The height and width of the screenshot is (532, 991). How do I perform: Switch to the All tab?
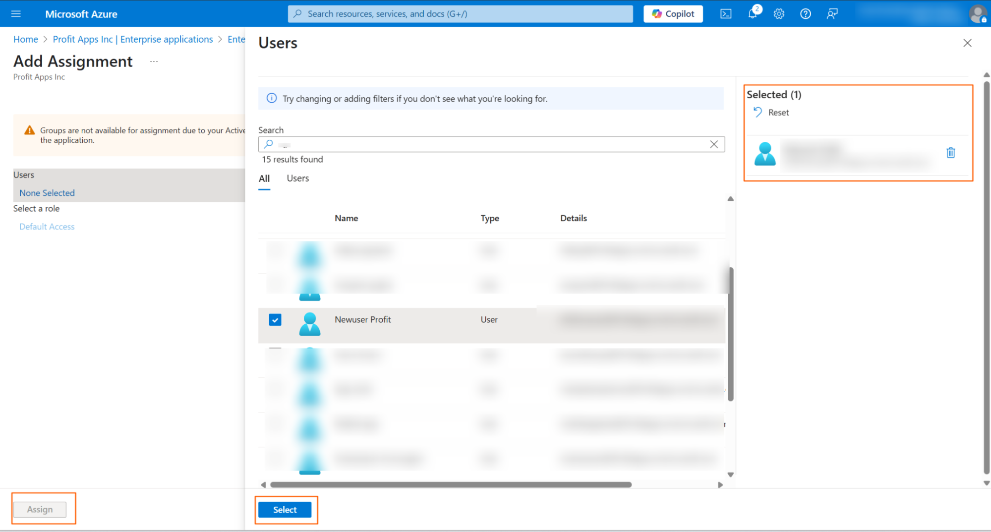(x=264, y=178)
